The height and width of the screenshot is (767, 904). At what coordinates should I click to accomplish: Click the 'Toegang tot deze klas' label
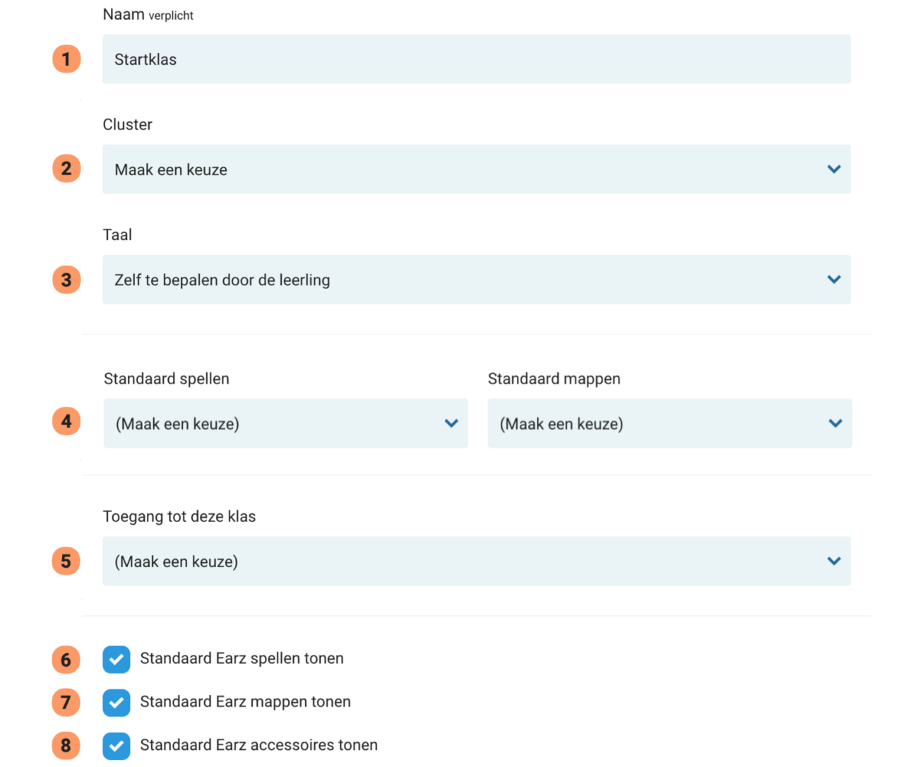(x=179, y=516)
